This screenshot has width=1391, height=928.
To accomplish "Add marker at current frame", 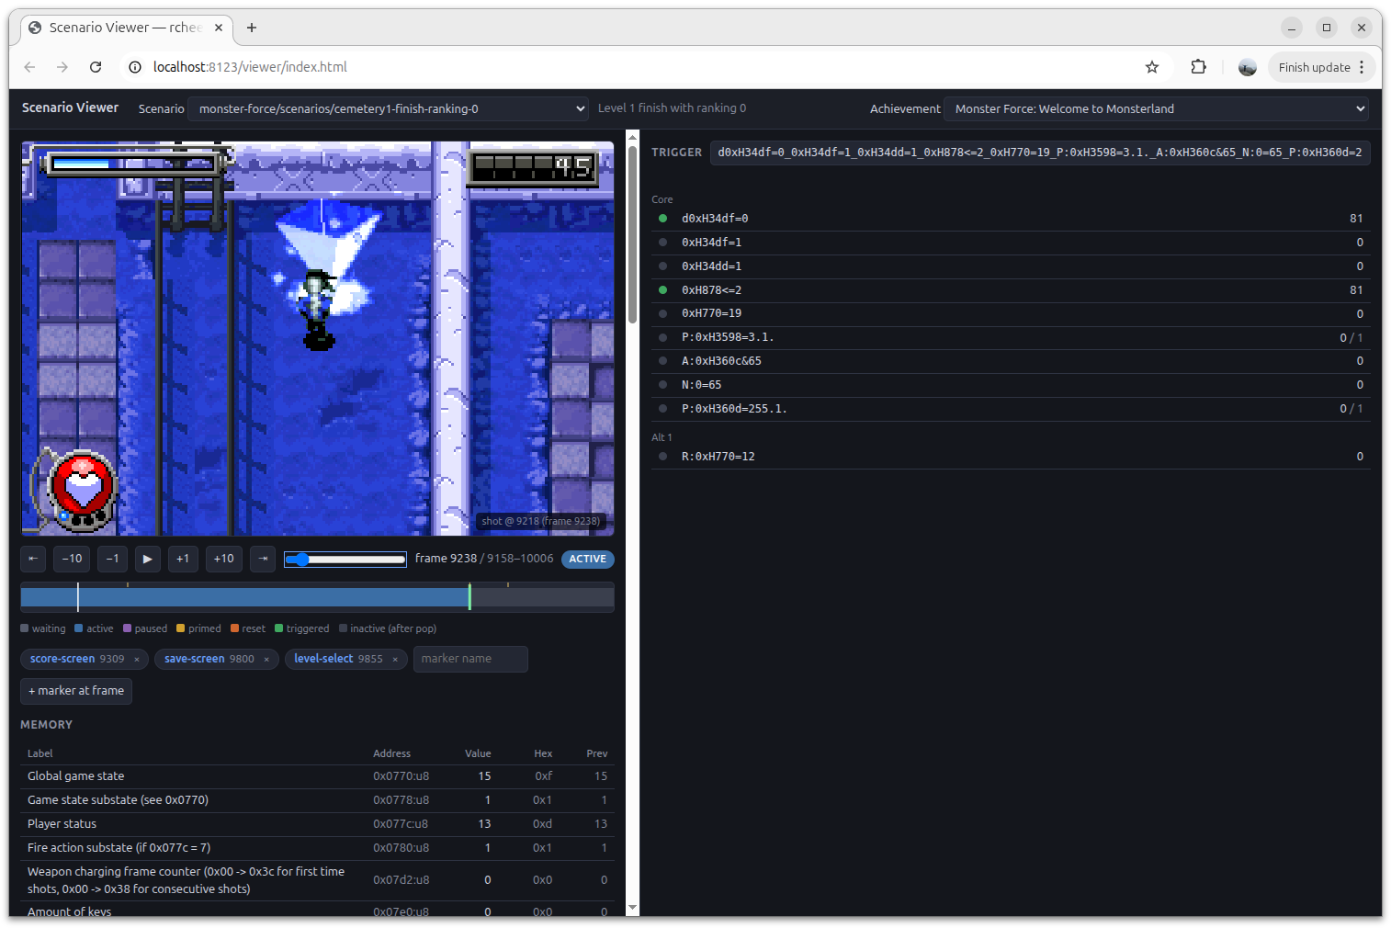I will [x=76, y=691].
